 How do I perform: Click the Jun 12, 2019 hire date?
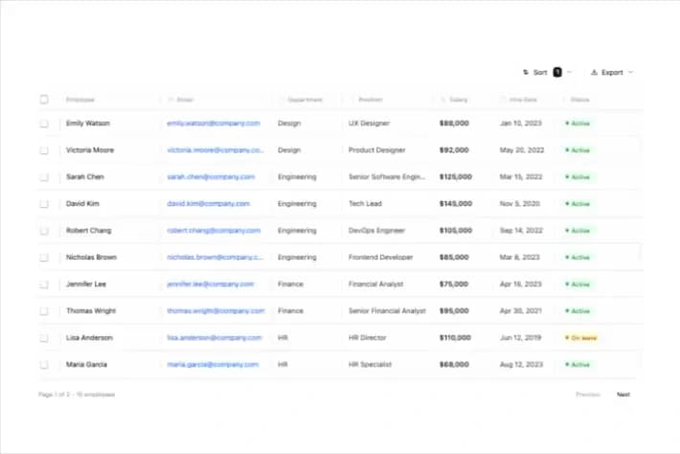coord(520,338)
